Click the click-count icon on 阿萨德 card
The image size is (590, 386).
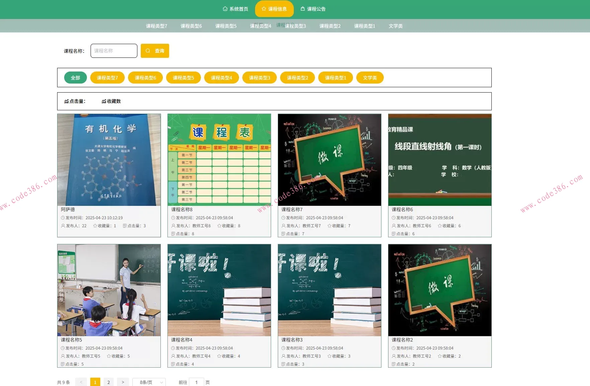(125, 226)
